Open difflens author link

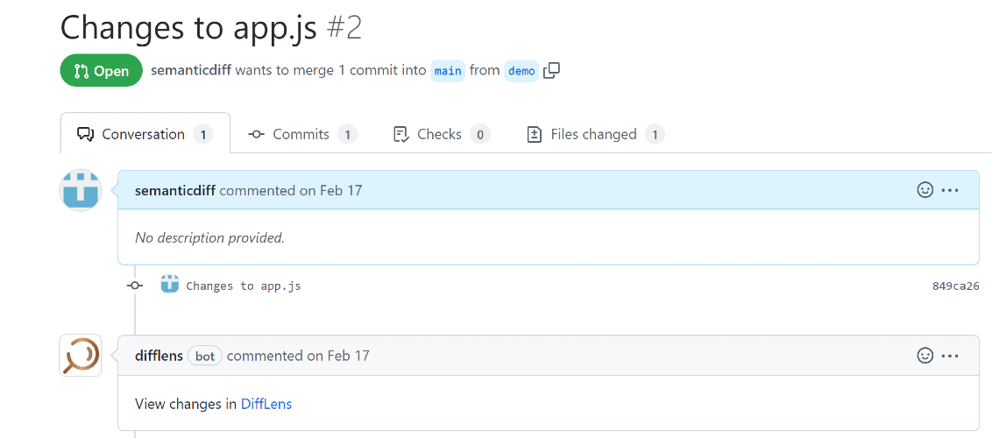click(159, 356)
